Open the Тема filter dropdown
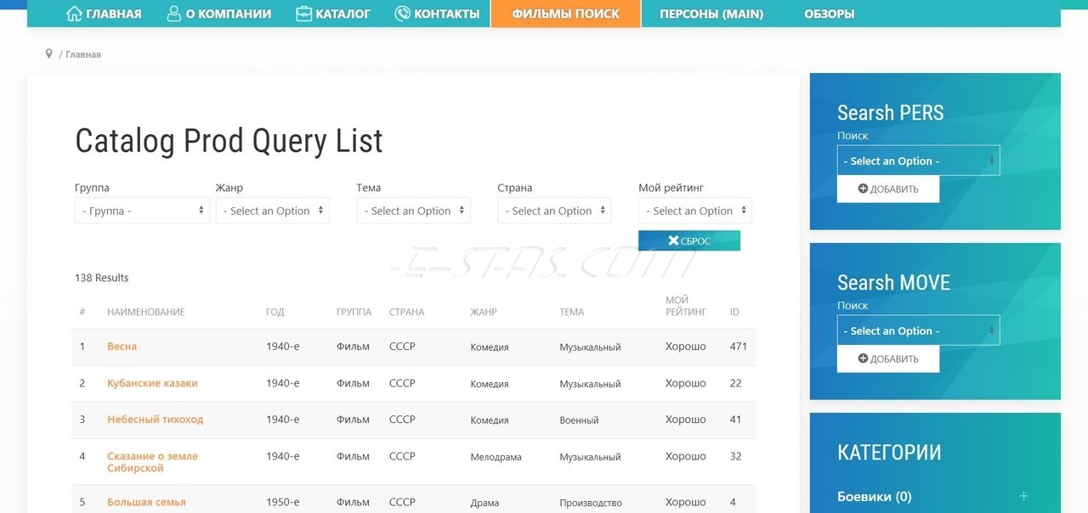Screen dimensions: 1088x513 point(414,211)
